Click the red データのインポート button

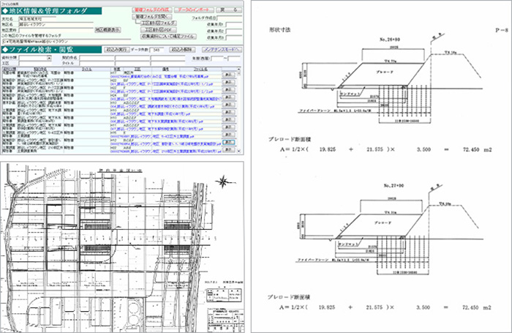pyautogui.click(x=195, y=10)
